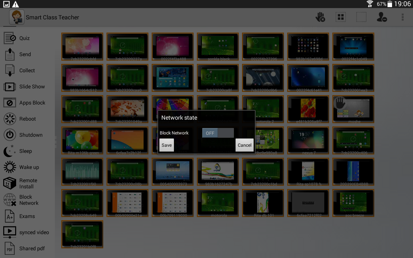The width and height of the screenshot is (413, 258).
Task: Select device thumbnail 7cb23200ca8f
Action: [x=218, y=78]
